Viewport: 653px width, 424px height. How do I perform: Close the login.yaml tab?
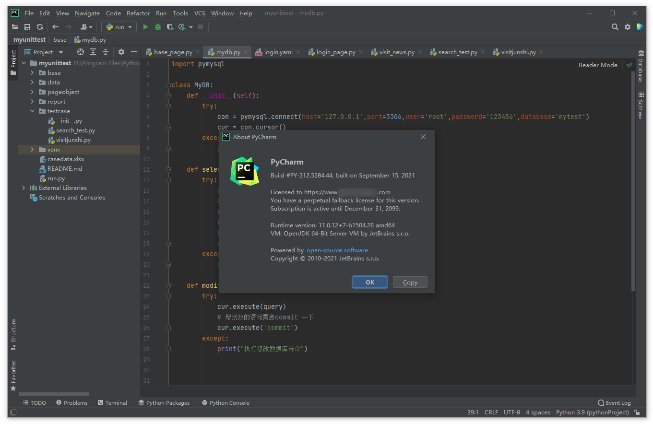tap(297, 52)
